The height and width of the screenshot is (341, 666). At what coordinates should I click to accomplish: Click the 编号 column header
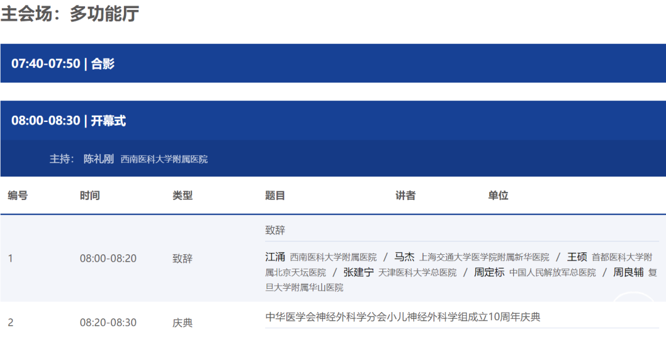coord(18,196)
